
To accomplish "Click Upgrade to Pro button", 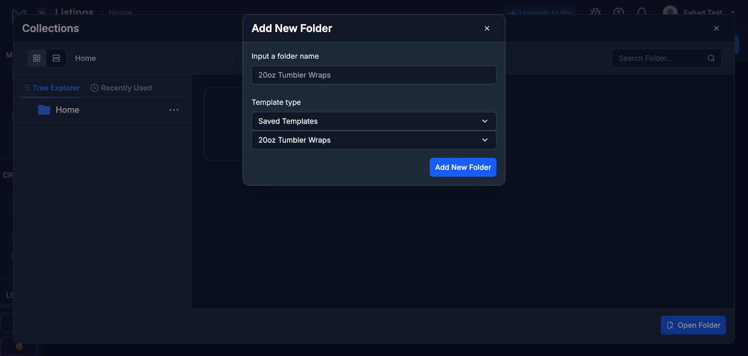I will pos(540,12).
